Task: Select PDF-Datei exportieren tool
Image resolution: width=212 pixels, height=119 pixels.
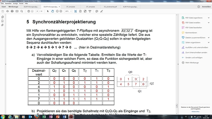Action: [x=194, y=18]
